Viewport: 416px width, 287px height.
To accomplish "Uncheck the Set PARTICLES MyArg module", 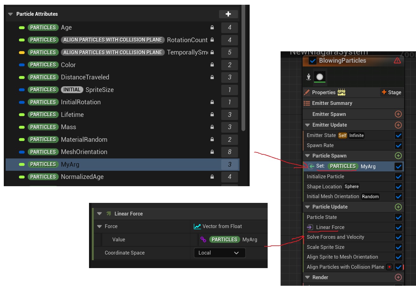I will click(399, 166).
